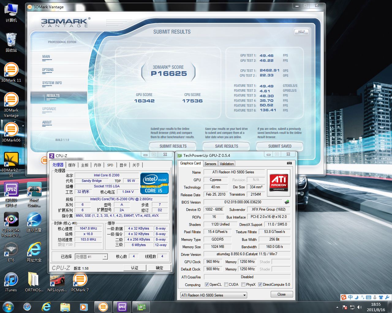Open the 关于 tab in CPU-Z

click(136, 165)
